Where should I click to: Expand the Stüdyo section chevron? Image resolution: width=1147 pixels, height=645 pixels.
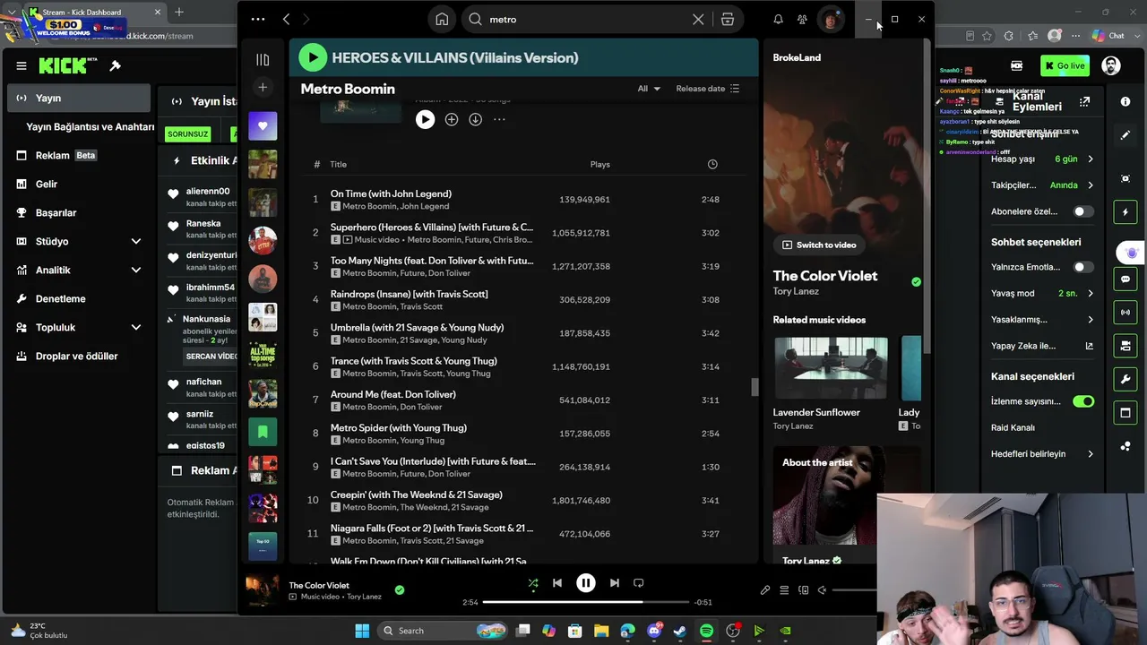[x=136, y=241]
